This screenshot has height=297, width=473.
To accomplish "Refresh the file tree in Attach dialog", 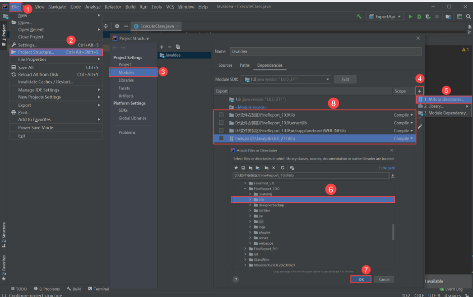I will (x=283, y=168).
